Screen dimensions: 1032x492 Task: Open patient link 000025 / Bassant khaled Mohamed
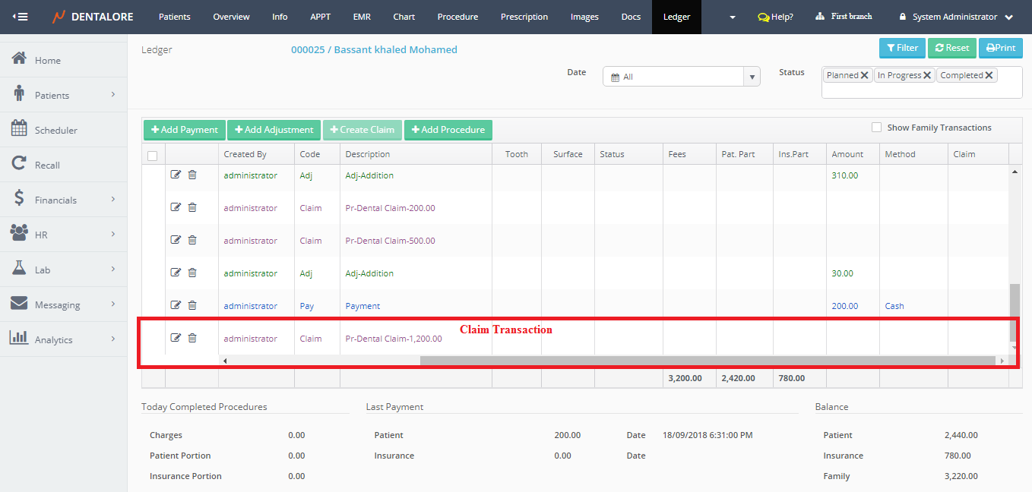[374, 49]
